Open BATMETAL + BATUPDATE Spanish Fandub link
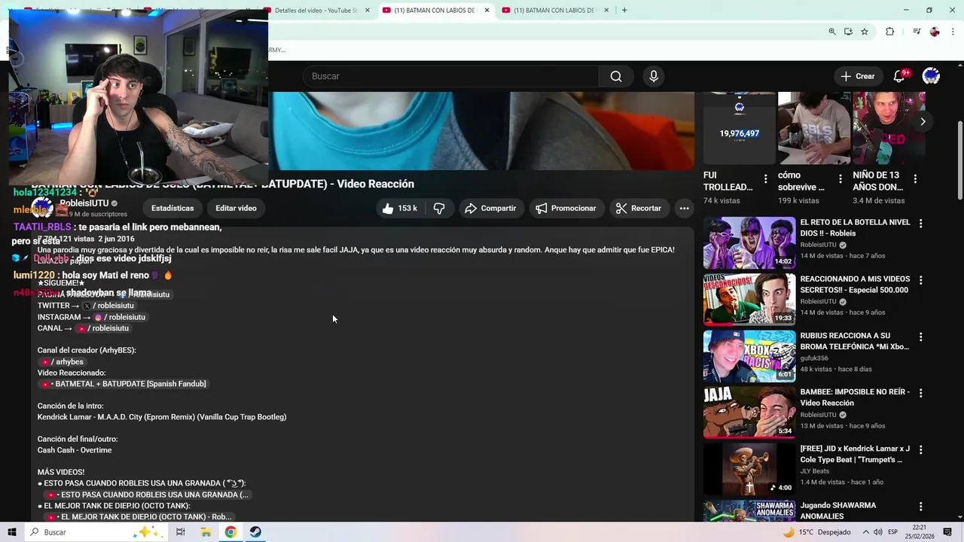 (123, 384)
